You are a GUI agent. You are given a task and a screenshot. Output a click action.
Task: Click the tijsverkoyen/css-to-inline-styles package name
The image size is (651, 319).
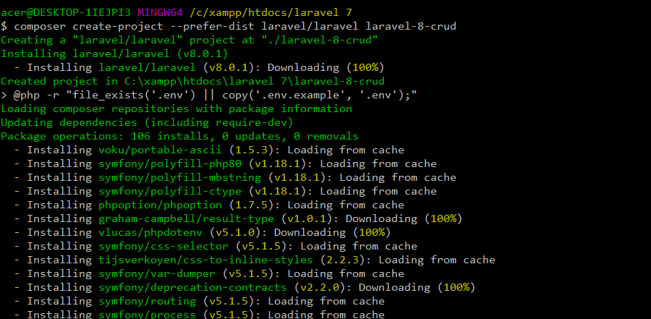click(x=205, y=259)
